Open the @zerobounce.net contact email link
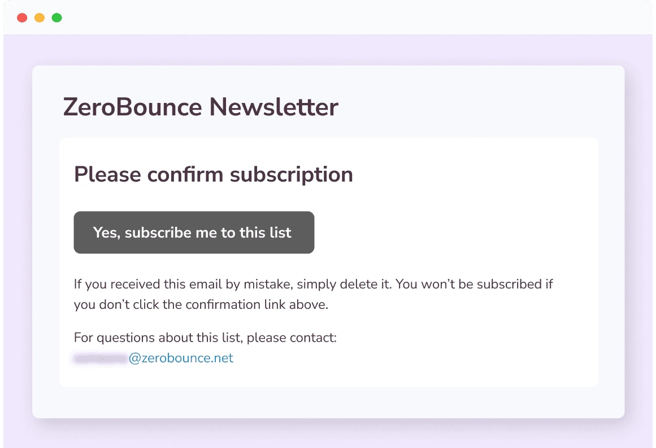The image size is (656, 448). (x=183, y=357)
